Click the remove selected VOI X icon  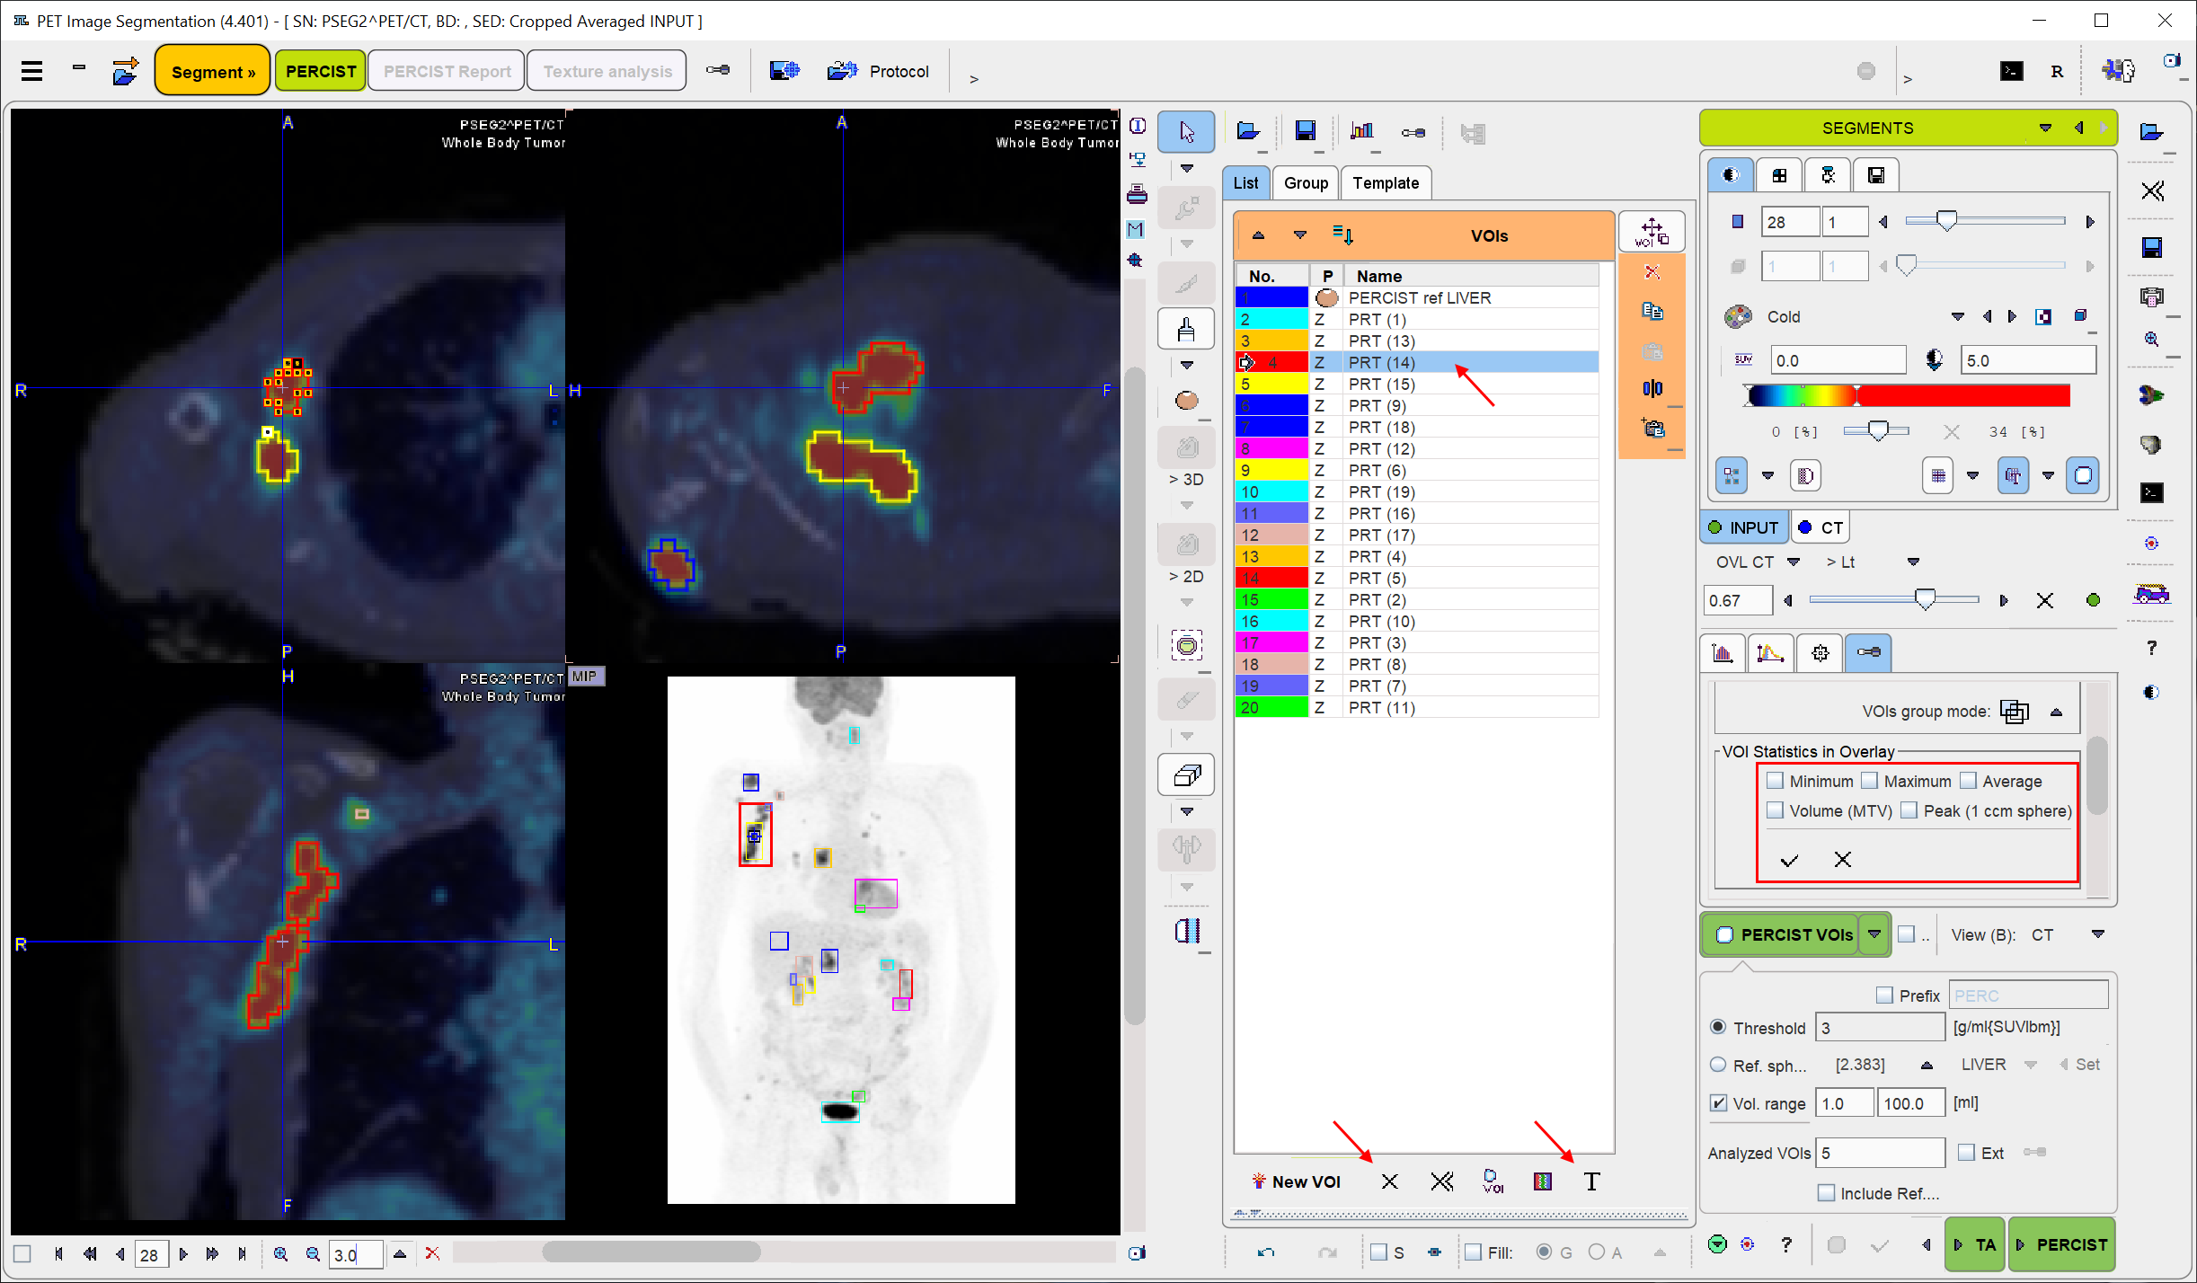point(1389,1181)
